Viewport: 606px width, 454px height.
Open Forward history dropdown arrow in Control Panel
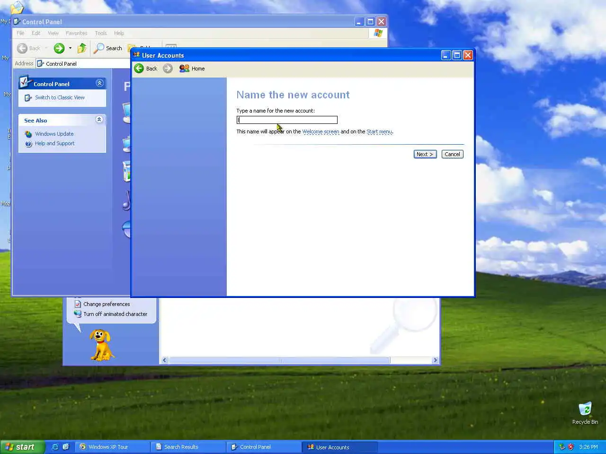coord(70,48)
